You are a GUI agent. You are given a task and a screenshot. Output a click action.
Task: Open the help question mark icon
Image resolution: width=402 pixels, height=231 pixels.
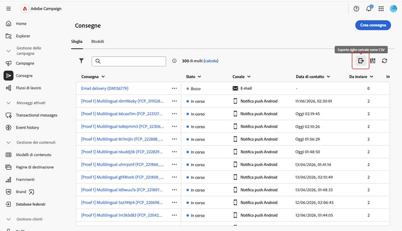(x=356, y=9)
